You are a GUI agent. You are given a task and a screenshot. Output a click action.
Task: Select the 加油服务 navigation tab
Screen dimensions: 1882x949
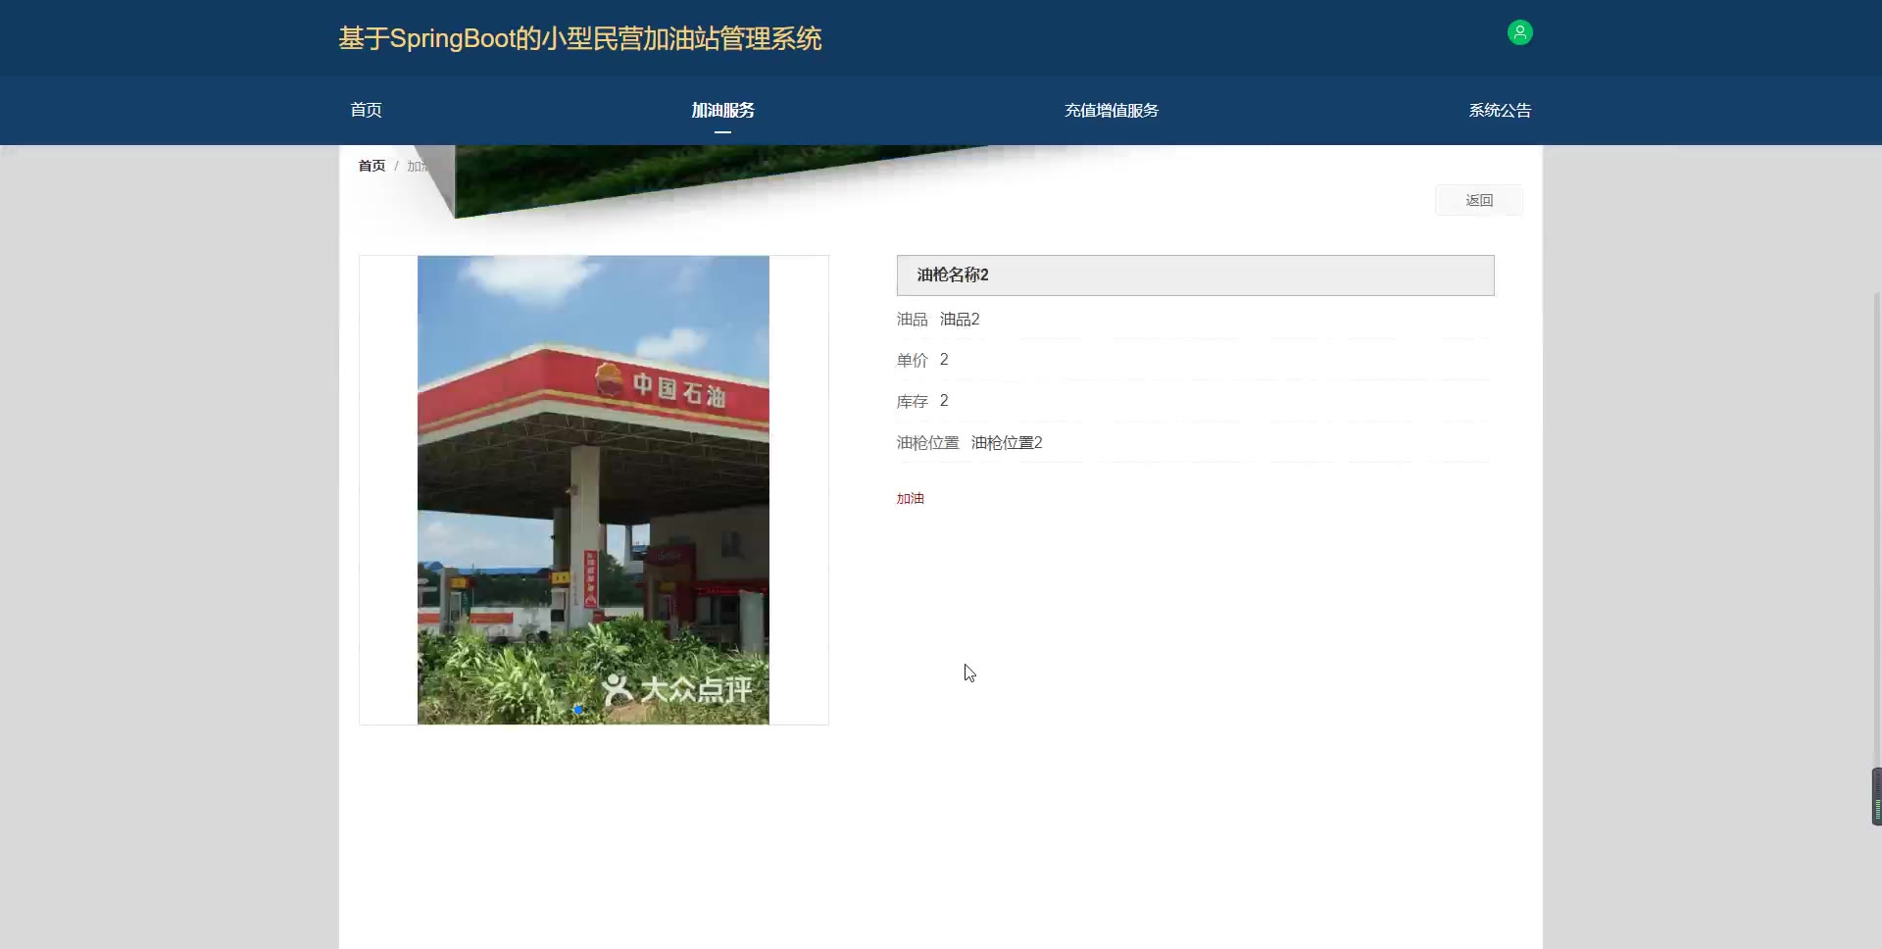click(722, 110)
